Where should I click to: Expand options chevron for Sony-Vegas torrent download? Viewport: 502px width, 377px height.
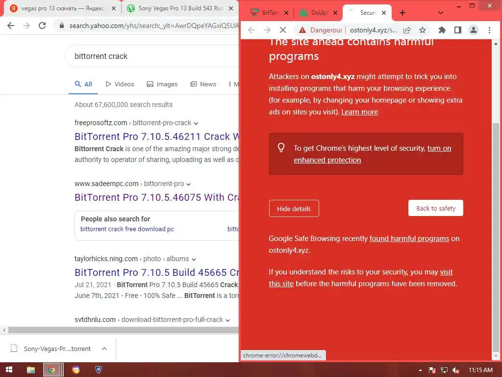[104, 349]
